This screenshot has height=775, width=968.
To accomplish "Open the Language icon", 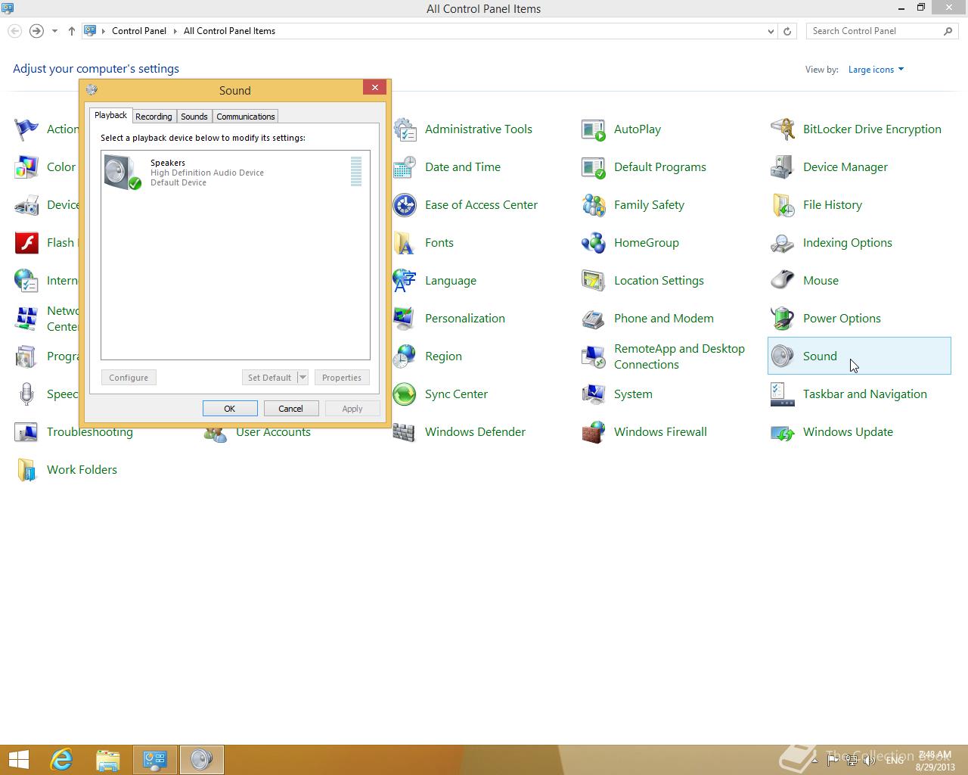I will pos(405,281).
